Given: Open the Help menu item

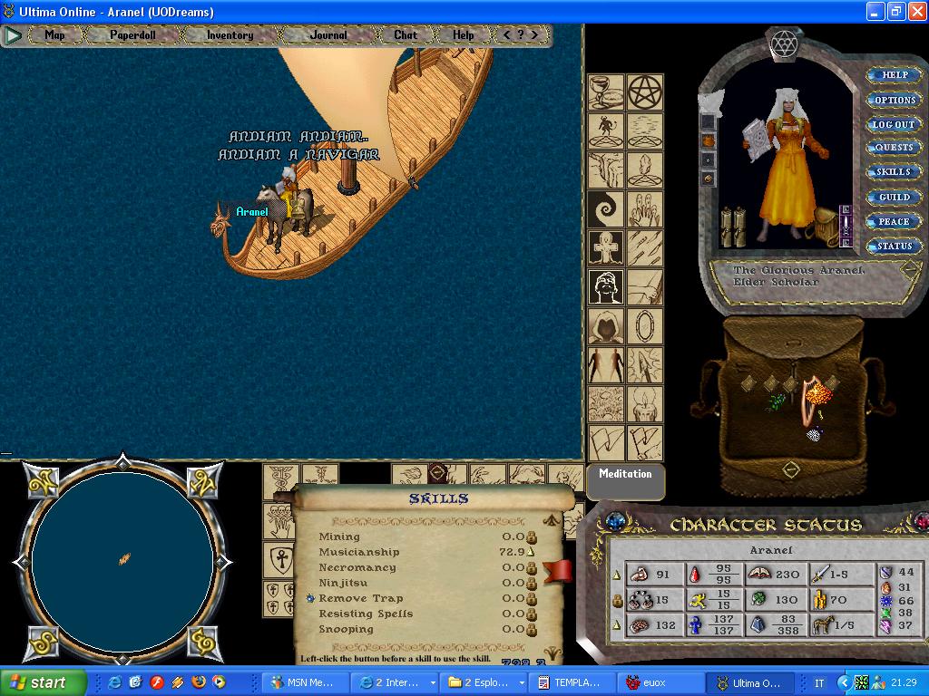Looking at the screenshot, I should point(464,35).
